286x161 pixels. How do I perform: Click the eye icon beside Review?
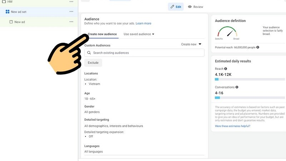point(190,7)
